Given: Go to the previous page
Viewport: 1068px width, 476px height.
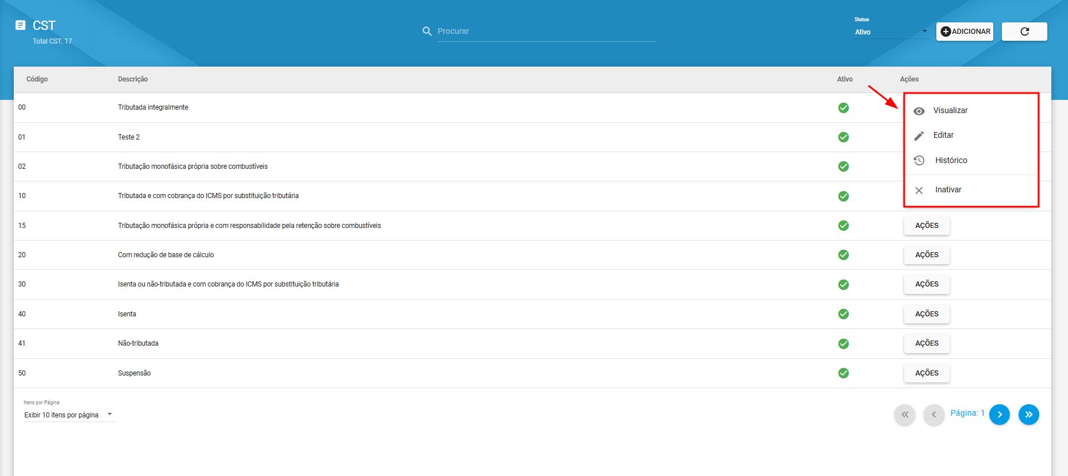Looking at the screenshot, I should coord(933,415).
